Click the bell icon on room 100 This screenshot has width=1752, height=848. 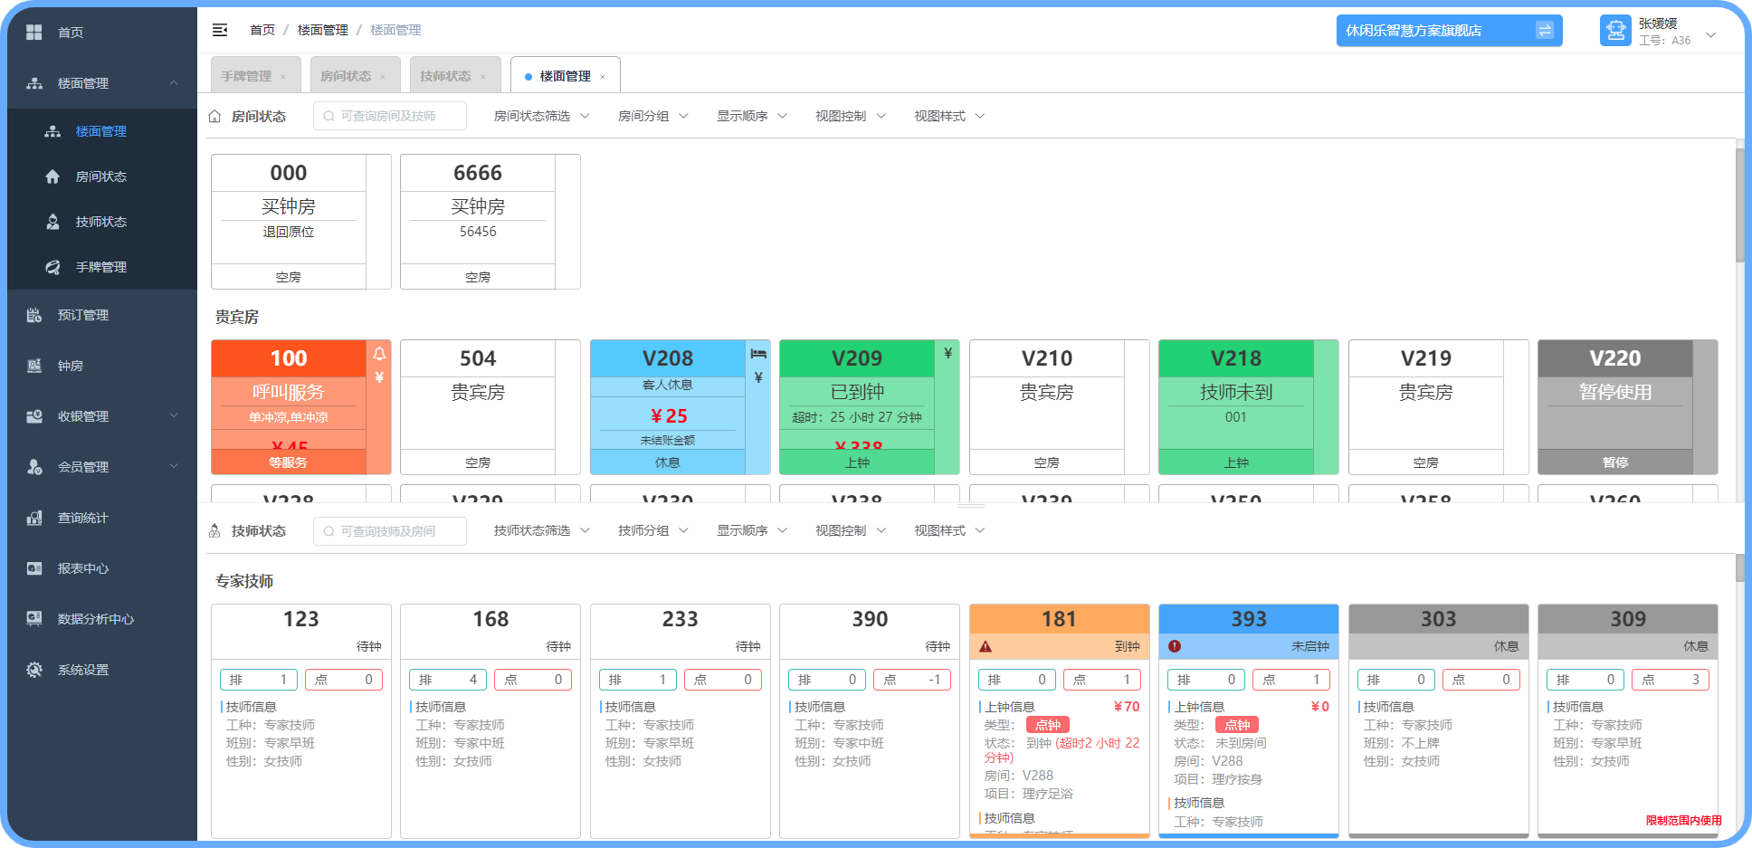coord(379,354)
